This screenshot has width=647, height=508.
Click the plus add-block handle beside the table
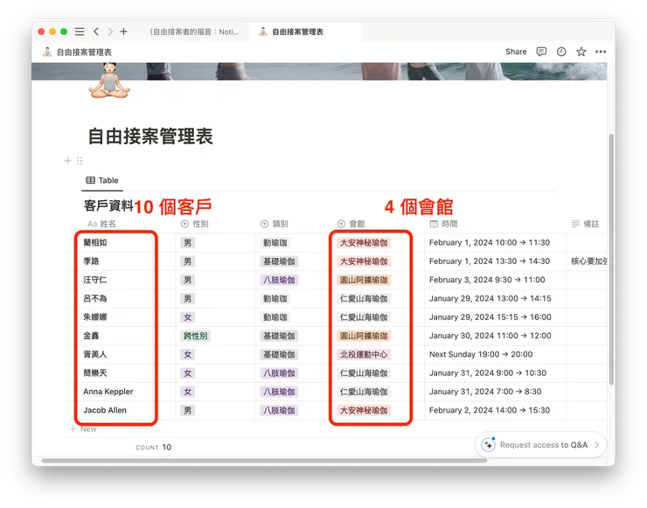pos(67,161)
